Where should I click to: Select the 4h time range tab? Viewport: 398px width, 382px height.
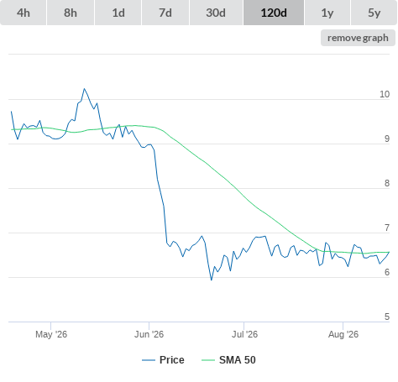[x=24, y=13]
